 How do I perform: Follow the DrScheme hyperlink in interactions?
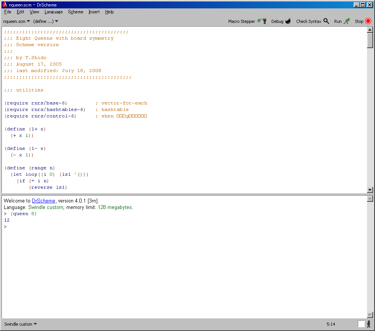click(x=43, y=201)
